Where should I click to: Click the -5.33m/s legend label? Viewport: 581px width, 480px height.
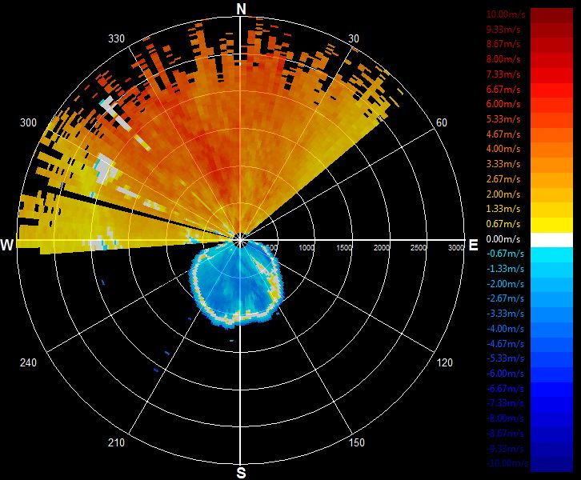pos(505,358)
